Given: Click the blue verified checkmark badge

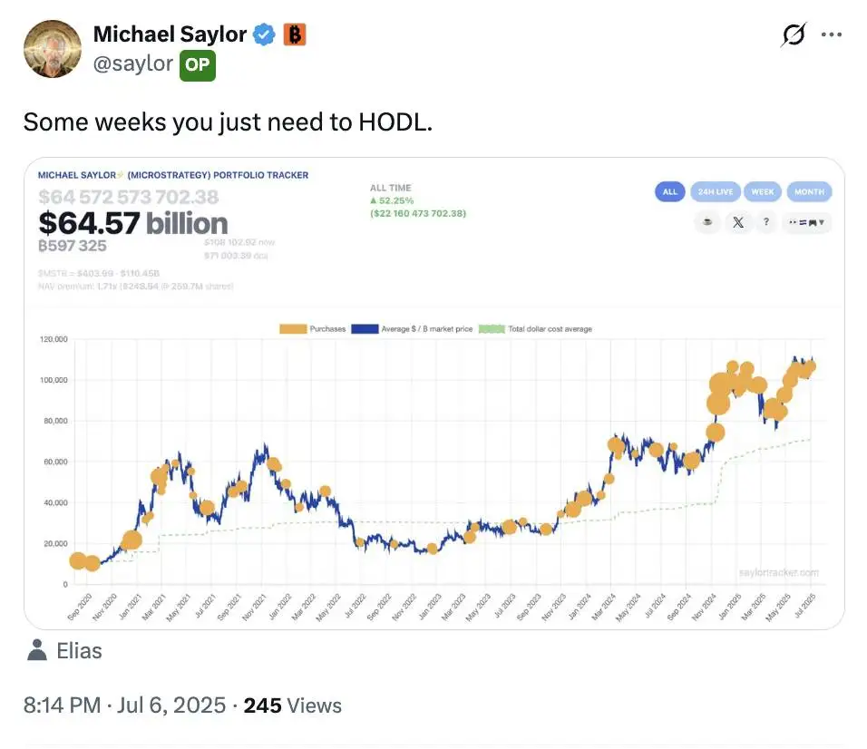Looking at the screenshot, I should pyautogui.click(x=263, y=34).
